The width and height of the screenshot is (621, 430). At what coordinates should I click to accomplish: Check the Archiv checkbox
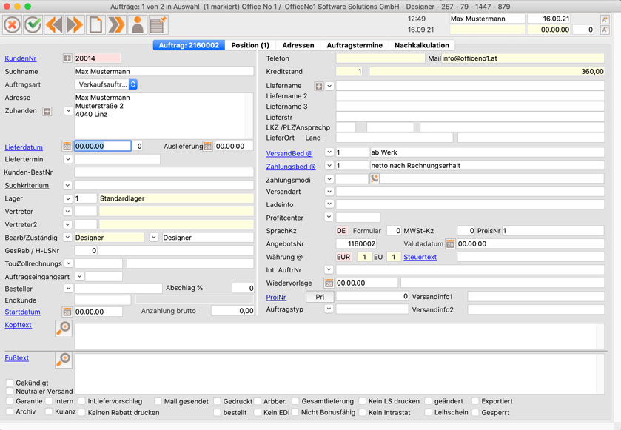coord(10,411)
